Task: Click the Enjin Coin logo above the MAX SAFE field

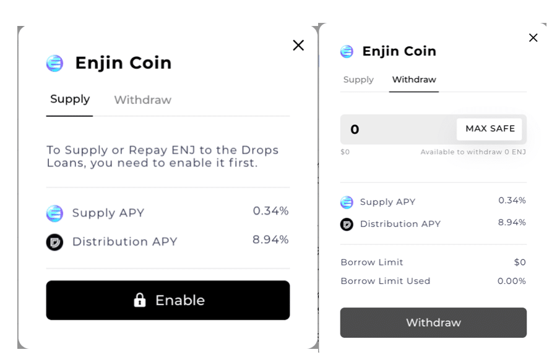Action: pos(347,51)
